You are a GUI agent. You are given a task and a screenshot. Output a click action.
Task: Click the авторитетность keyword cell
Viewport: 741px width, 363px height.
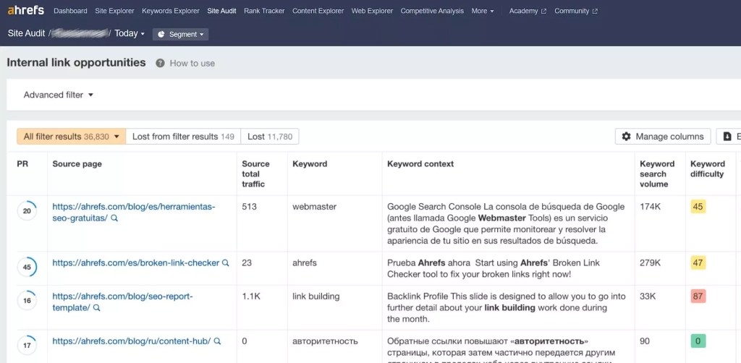tap(325, 341)
